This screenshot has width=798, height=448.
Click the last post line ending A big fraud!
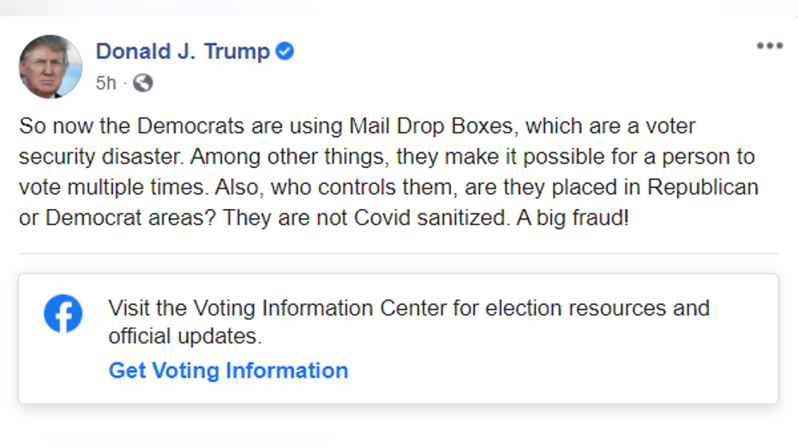[324, 218]
